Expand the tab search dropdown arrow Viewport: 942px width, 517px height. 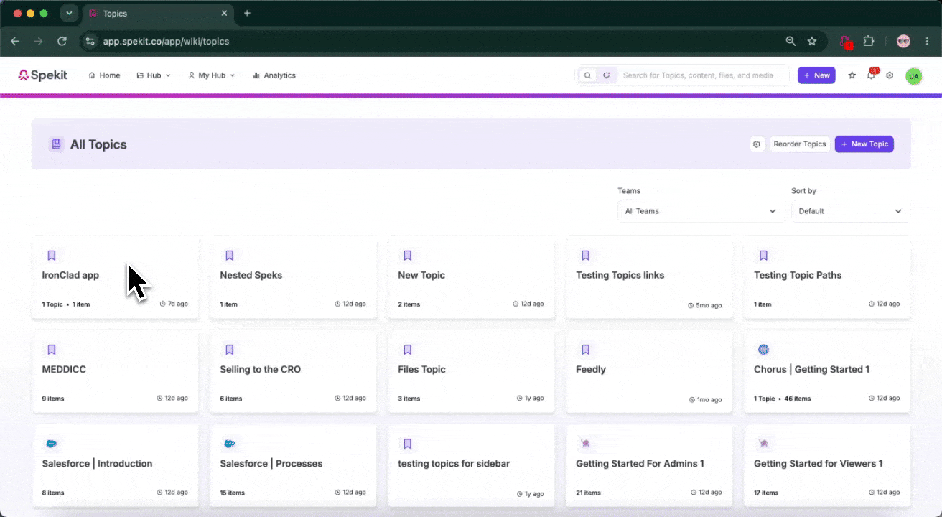[69, 14]
